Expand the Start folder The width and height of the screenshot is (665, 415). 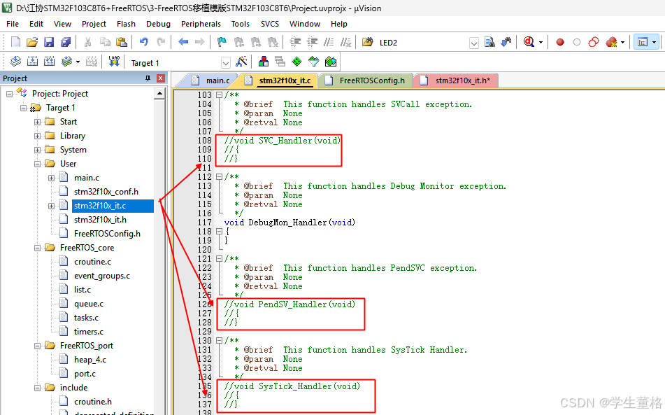37,122
